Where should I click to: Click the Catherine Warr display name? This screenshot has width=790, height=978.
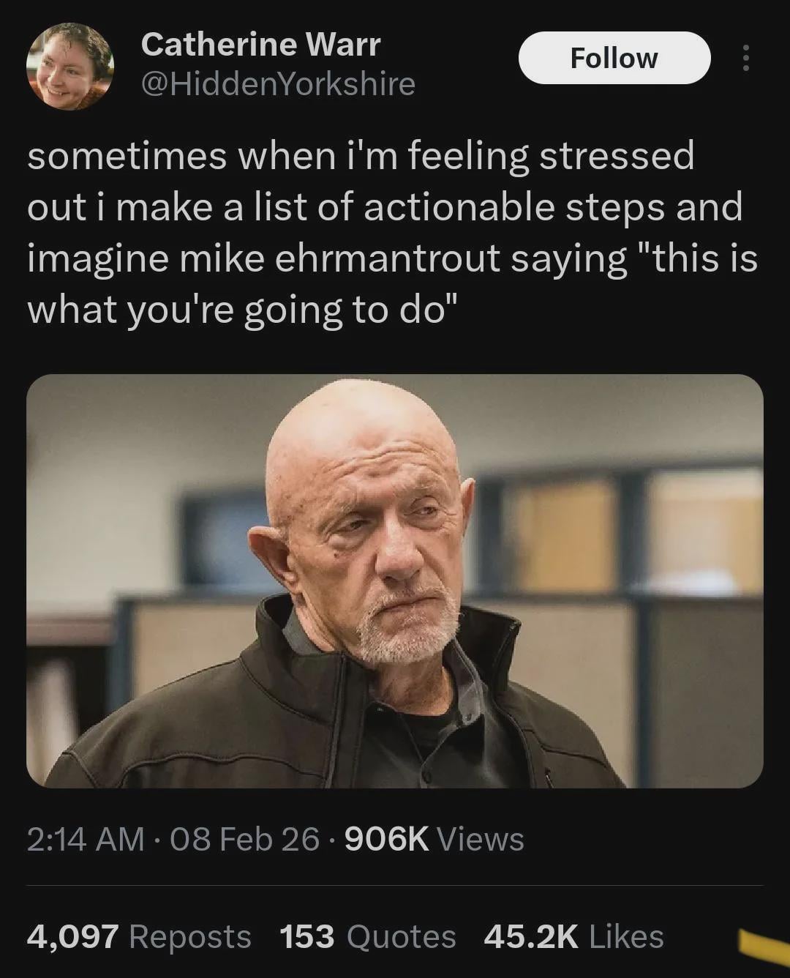coord(260,45)
